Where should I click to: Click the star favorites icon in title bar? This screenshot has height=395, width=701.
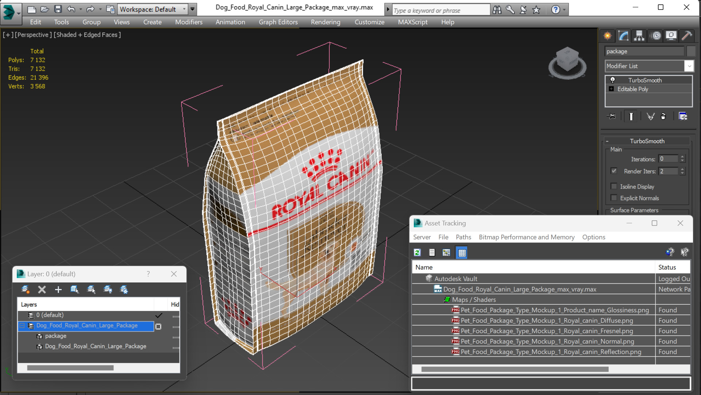pyautogui.click(x=536, y=10)
